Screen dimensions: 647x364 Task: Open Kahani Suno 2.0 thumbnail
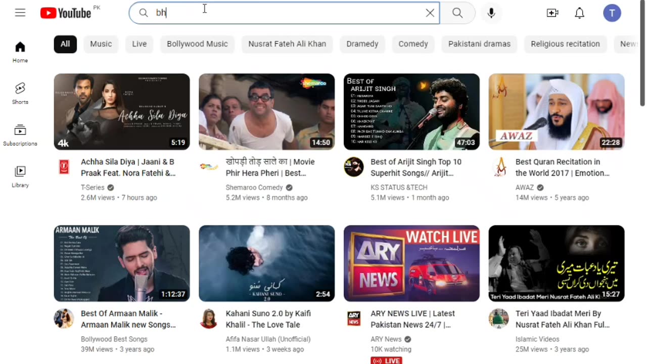tap(267, 263)
